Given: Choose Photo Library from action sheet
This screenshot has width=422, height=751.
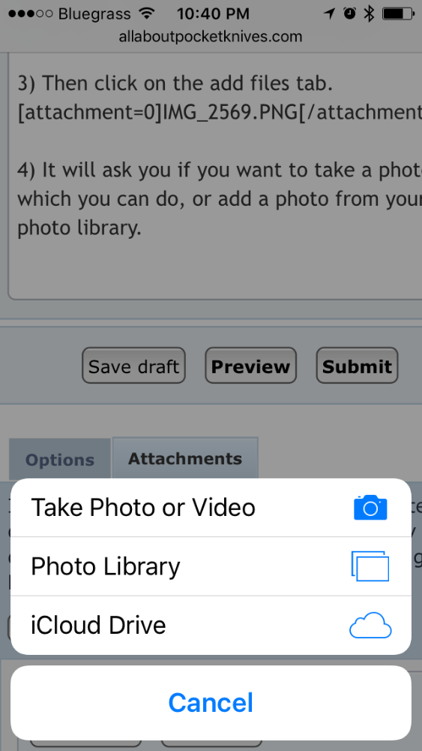Looking at the screenshot, I should 211,566.
